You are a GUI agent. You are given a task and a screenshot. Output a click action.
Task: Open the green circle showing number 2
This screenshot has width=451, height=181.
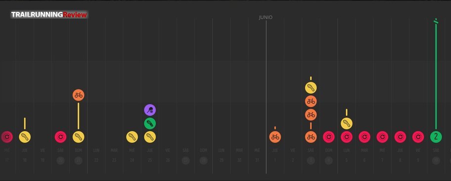coord(436,137)
